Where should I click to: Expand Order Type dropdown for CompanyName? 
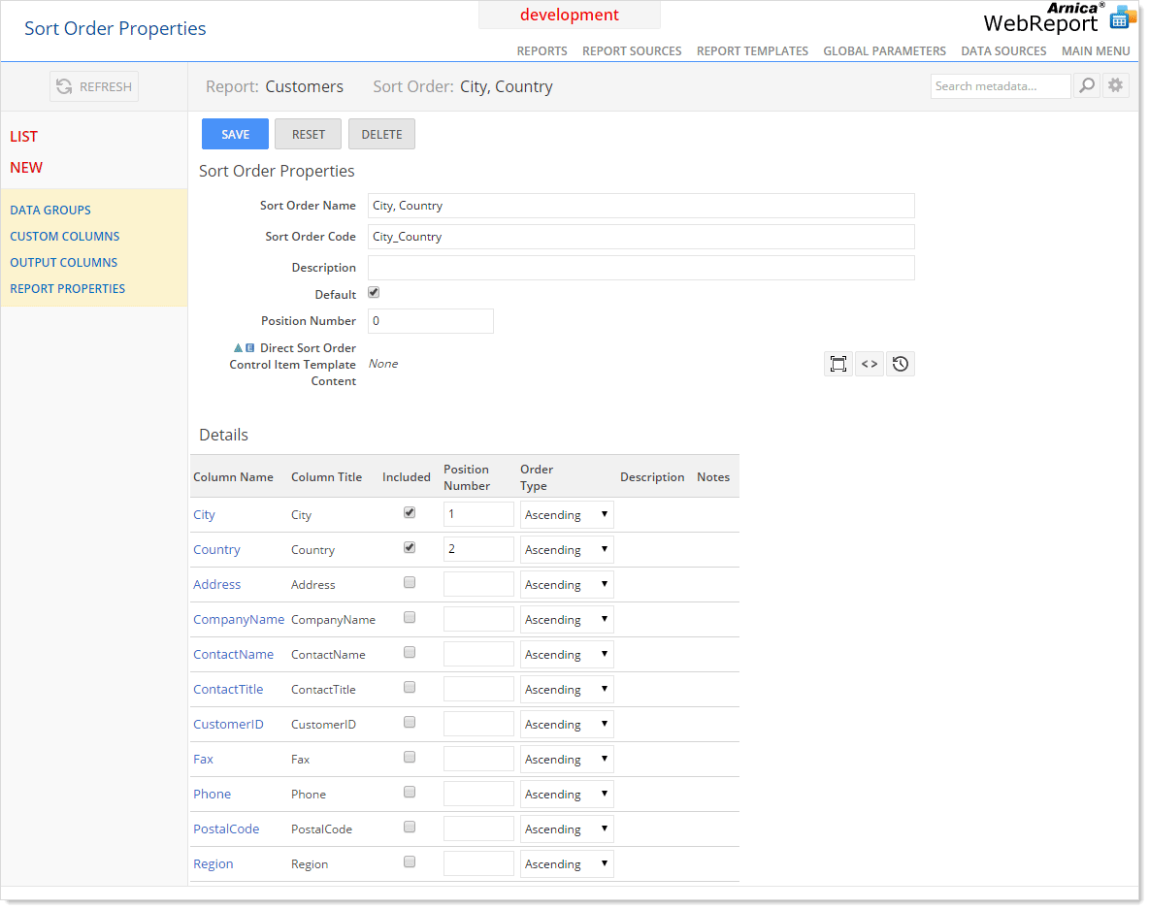click(x=567, y=620)
